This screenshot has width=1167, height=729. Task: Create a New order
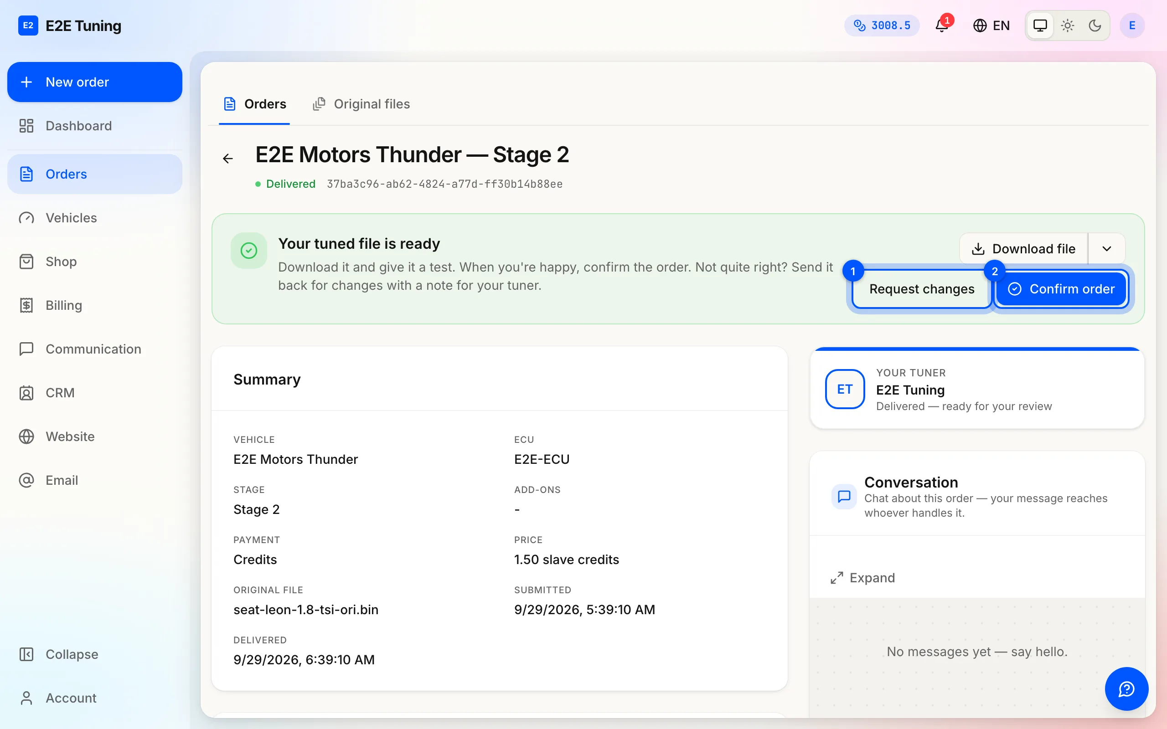point(94,82)
